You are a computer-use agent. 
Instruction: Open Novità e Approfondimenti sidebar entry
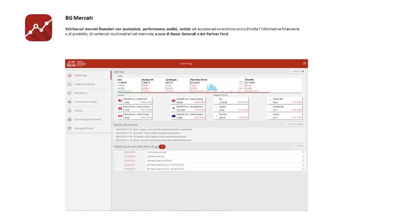[x=88, y=119]
